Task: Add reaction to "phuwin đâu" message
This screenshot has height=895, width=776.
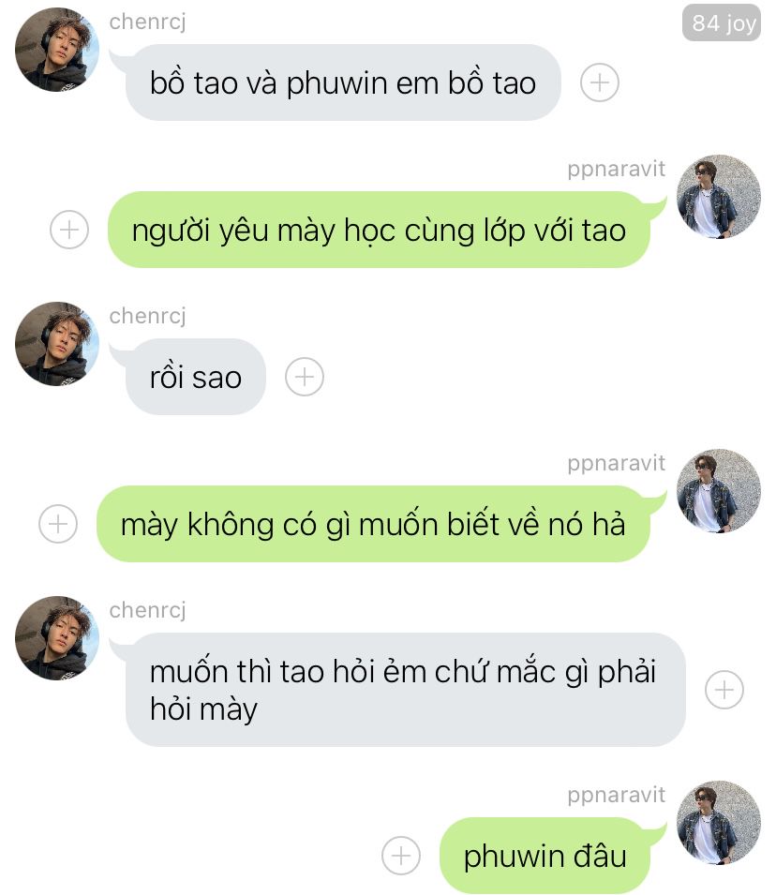Action: pyautogui.click(x=401, y=856)
